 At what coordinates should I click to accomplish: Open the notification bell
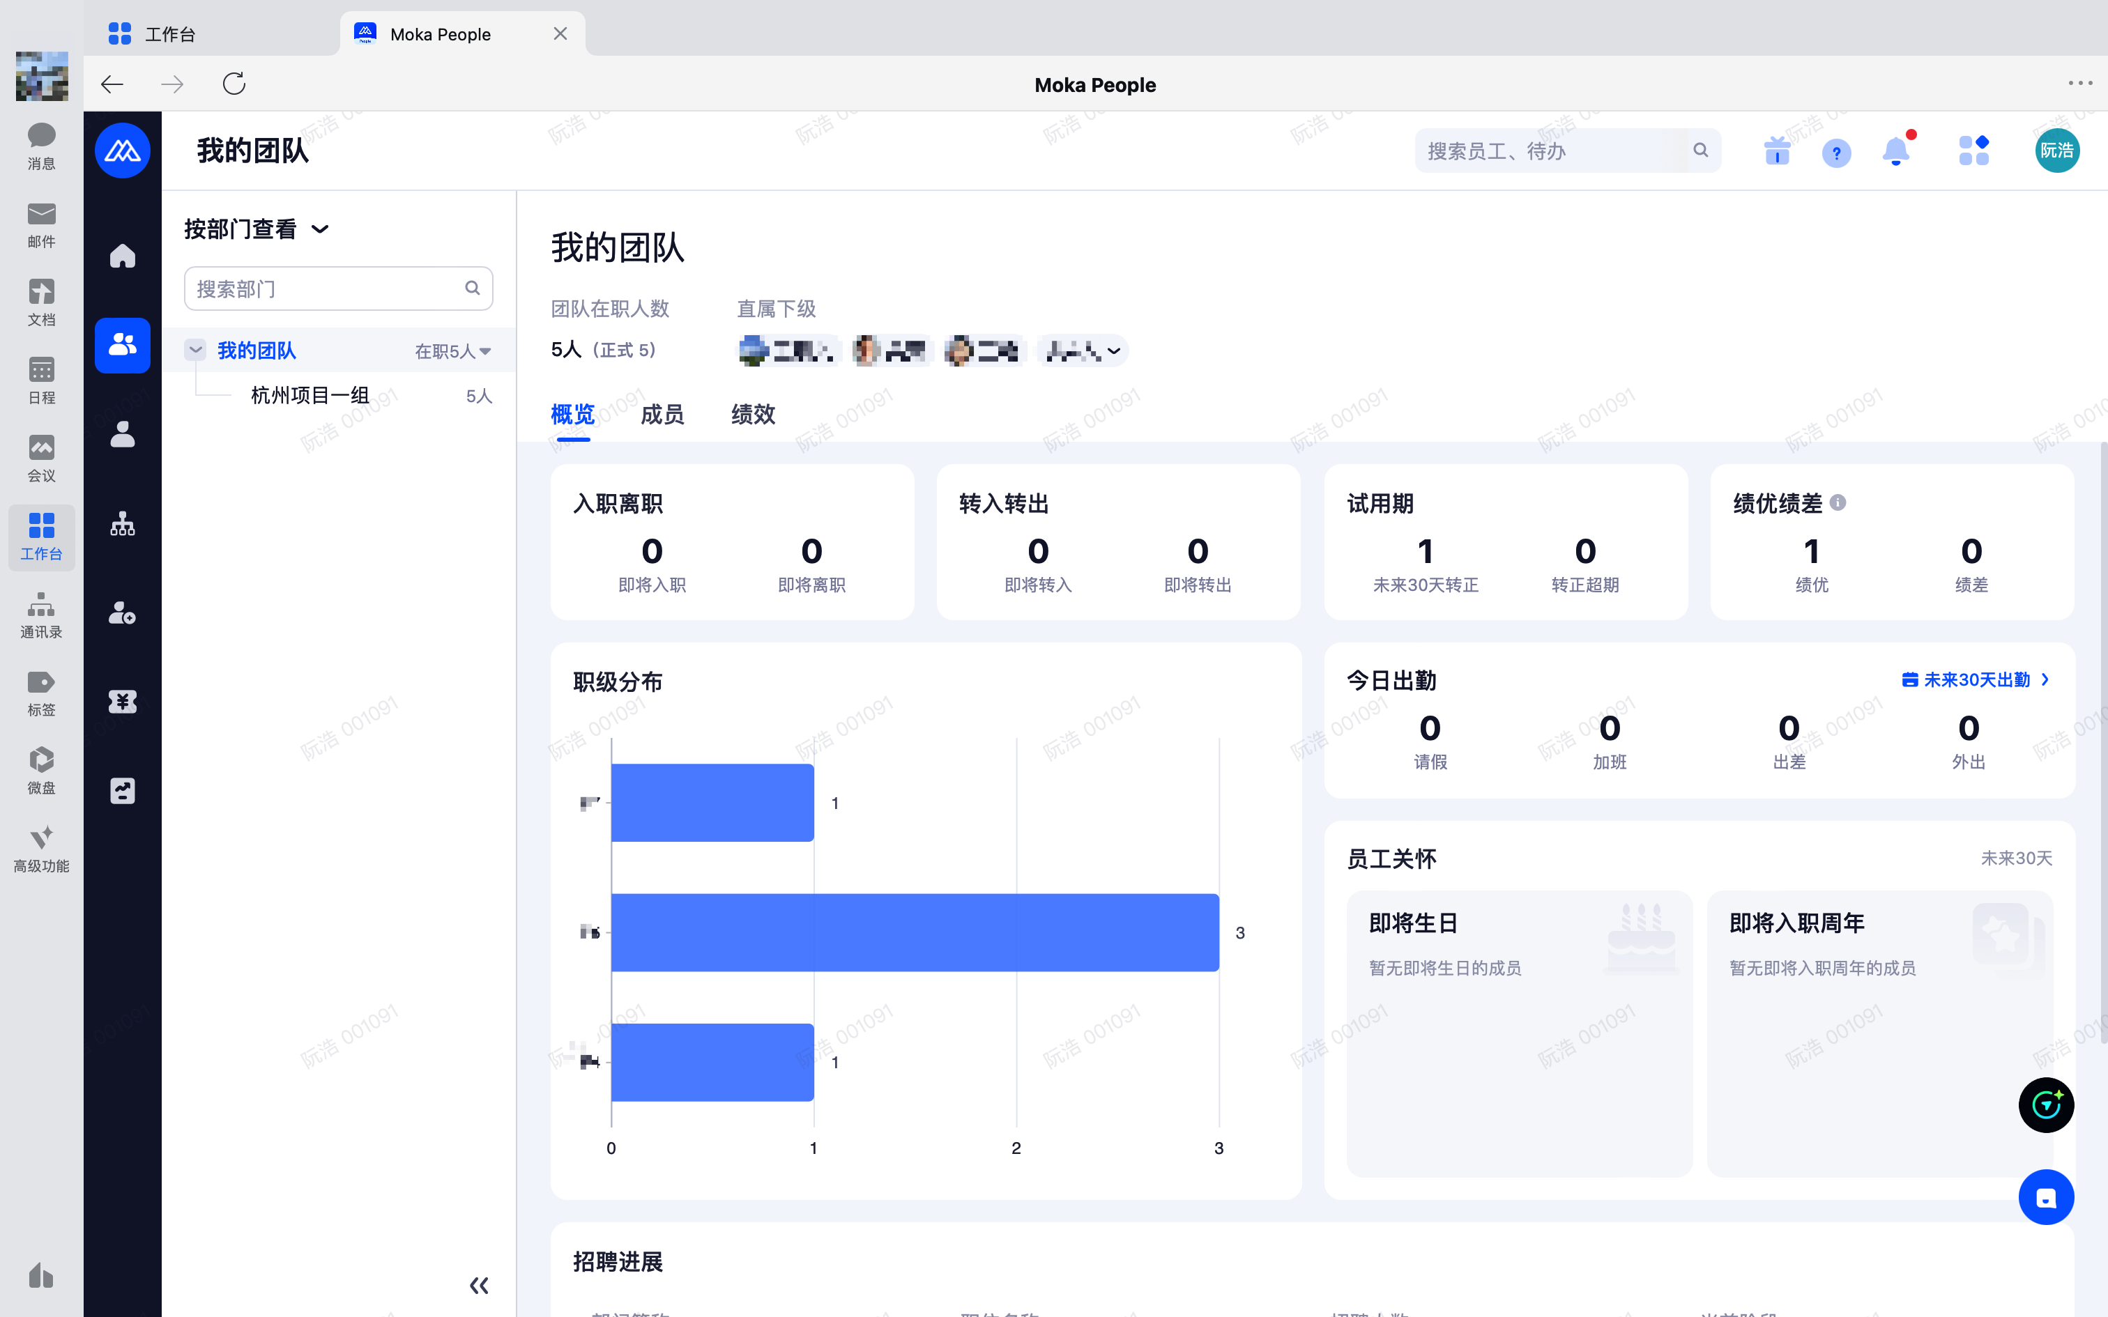[x=1895, y=152]
